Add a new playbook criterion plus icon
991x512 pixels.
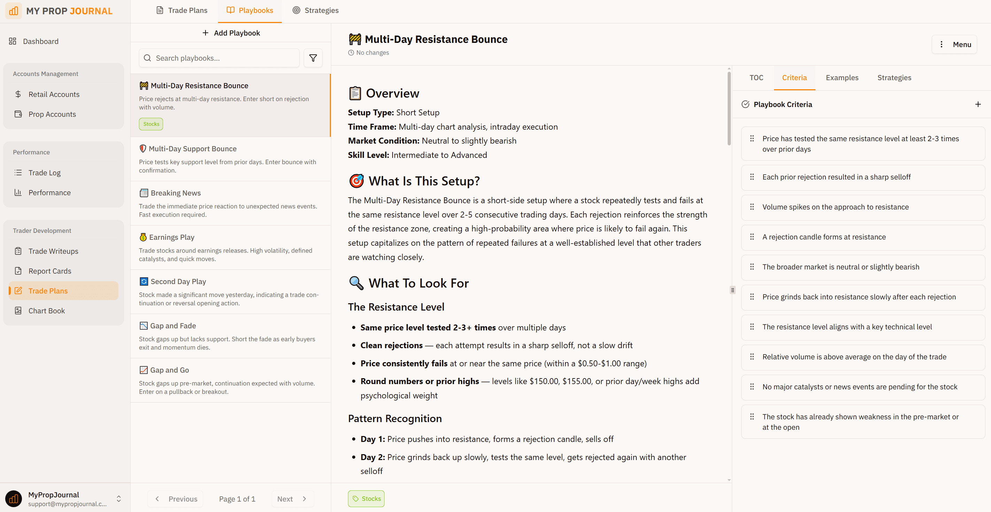tap(977, 104)
